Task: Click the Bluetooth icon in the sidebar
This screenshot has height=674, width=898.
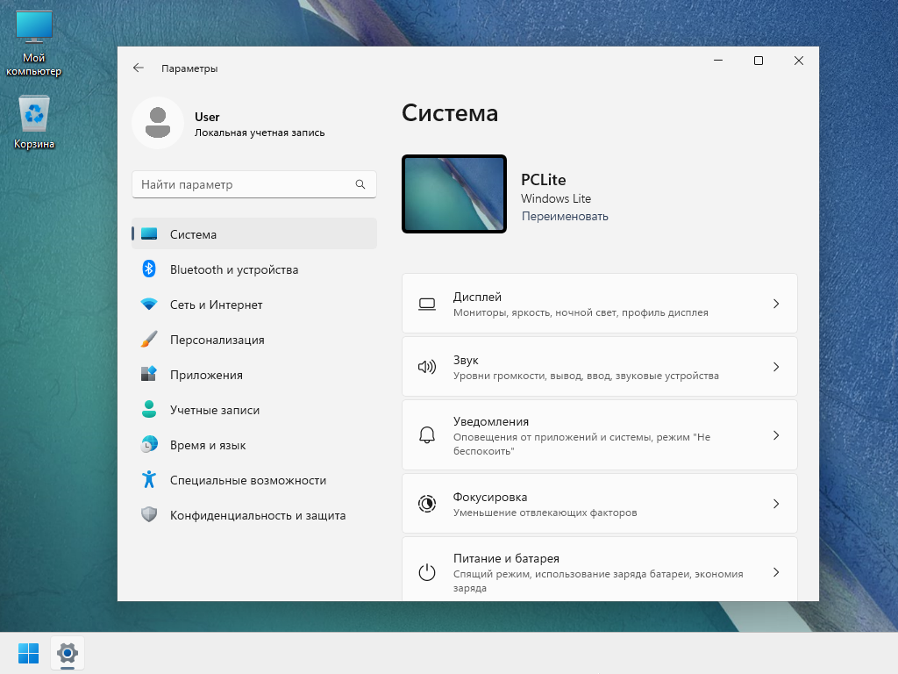Action: pos(149,269)
